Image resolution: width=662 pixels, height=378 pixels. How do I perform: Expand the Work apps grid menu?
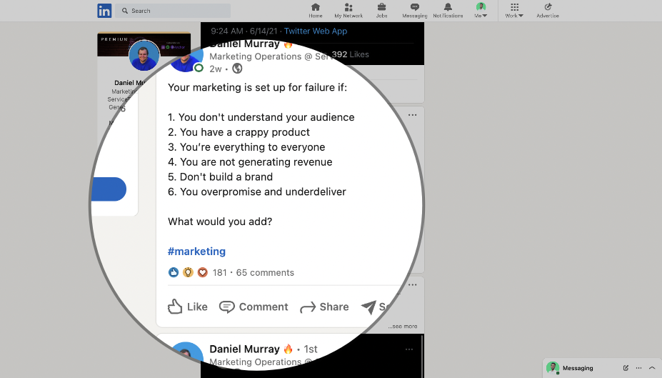514,8
